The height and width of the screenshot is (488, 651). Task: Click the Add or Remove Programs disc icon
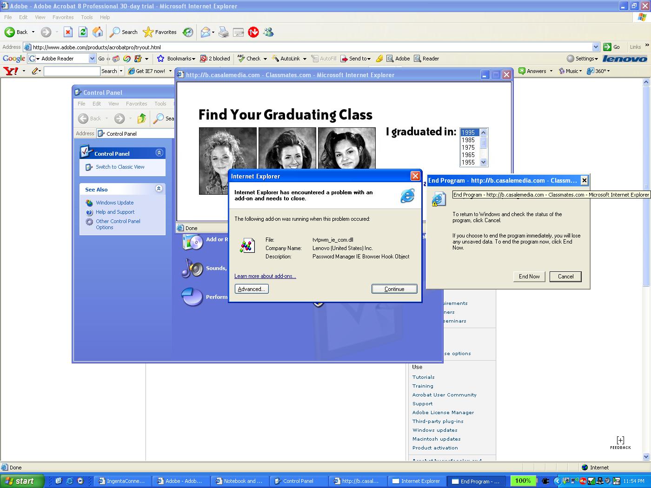193,242
